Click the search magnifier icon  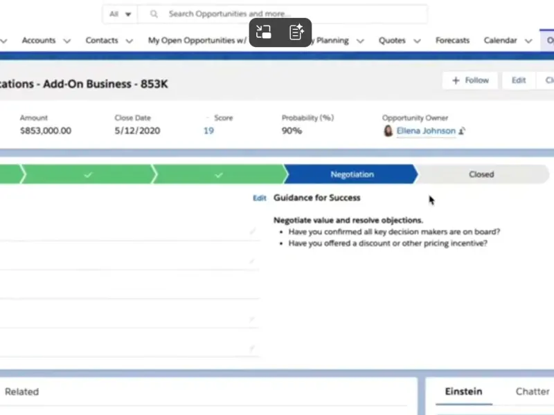[x=154, y=14]
